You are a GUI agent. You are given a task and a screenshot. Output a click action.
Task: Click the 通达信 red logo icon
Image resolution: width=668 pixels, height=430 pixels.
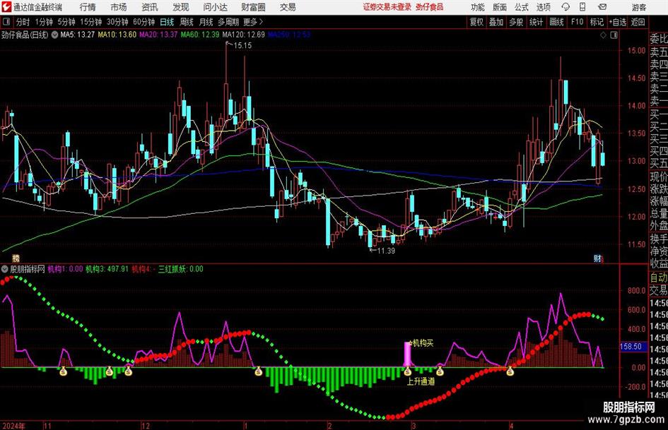(x=6, y=7)
